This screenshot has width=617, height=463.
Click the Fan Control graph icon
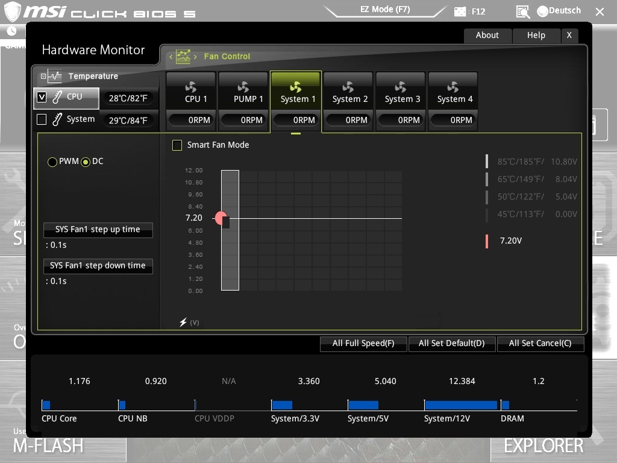[x=183, y=57]
